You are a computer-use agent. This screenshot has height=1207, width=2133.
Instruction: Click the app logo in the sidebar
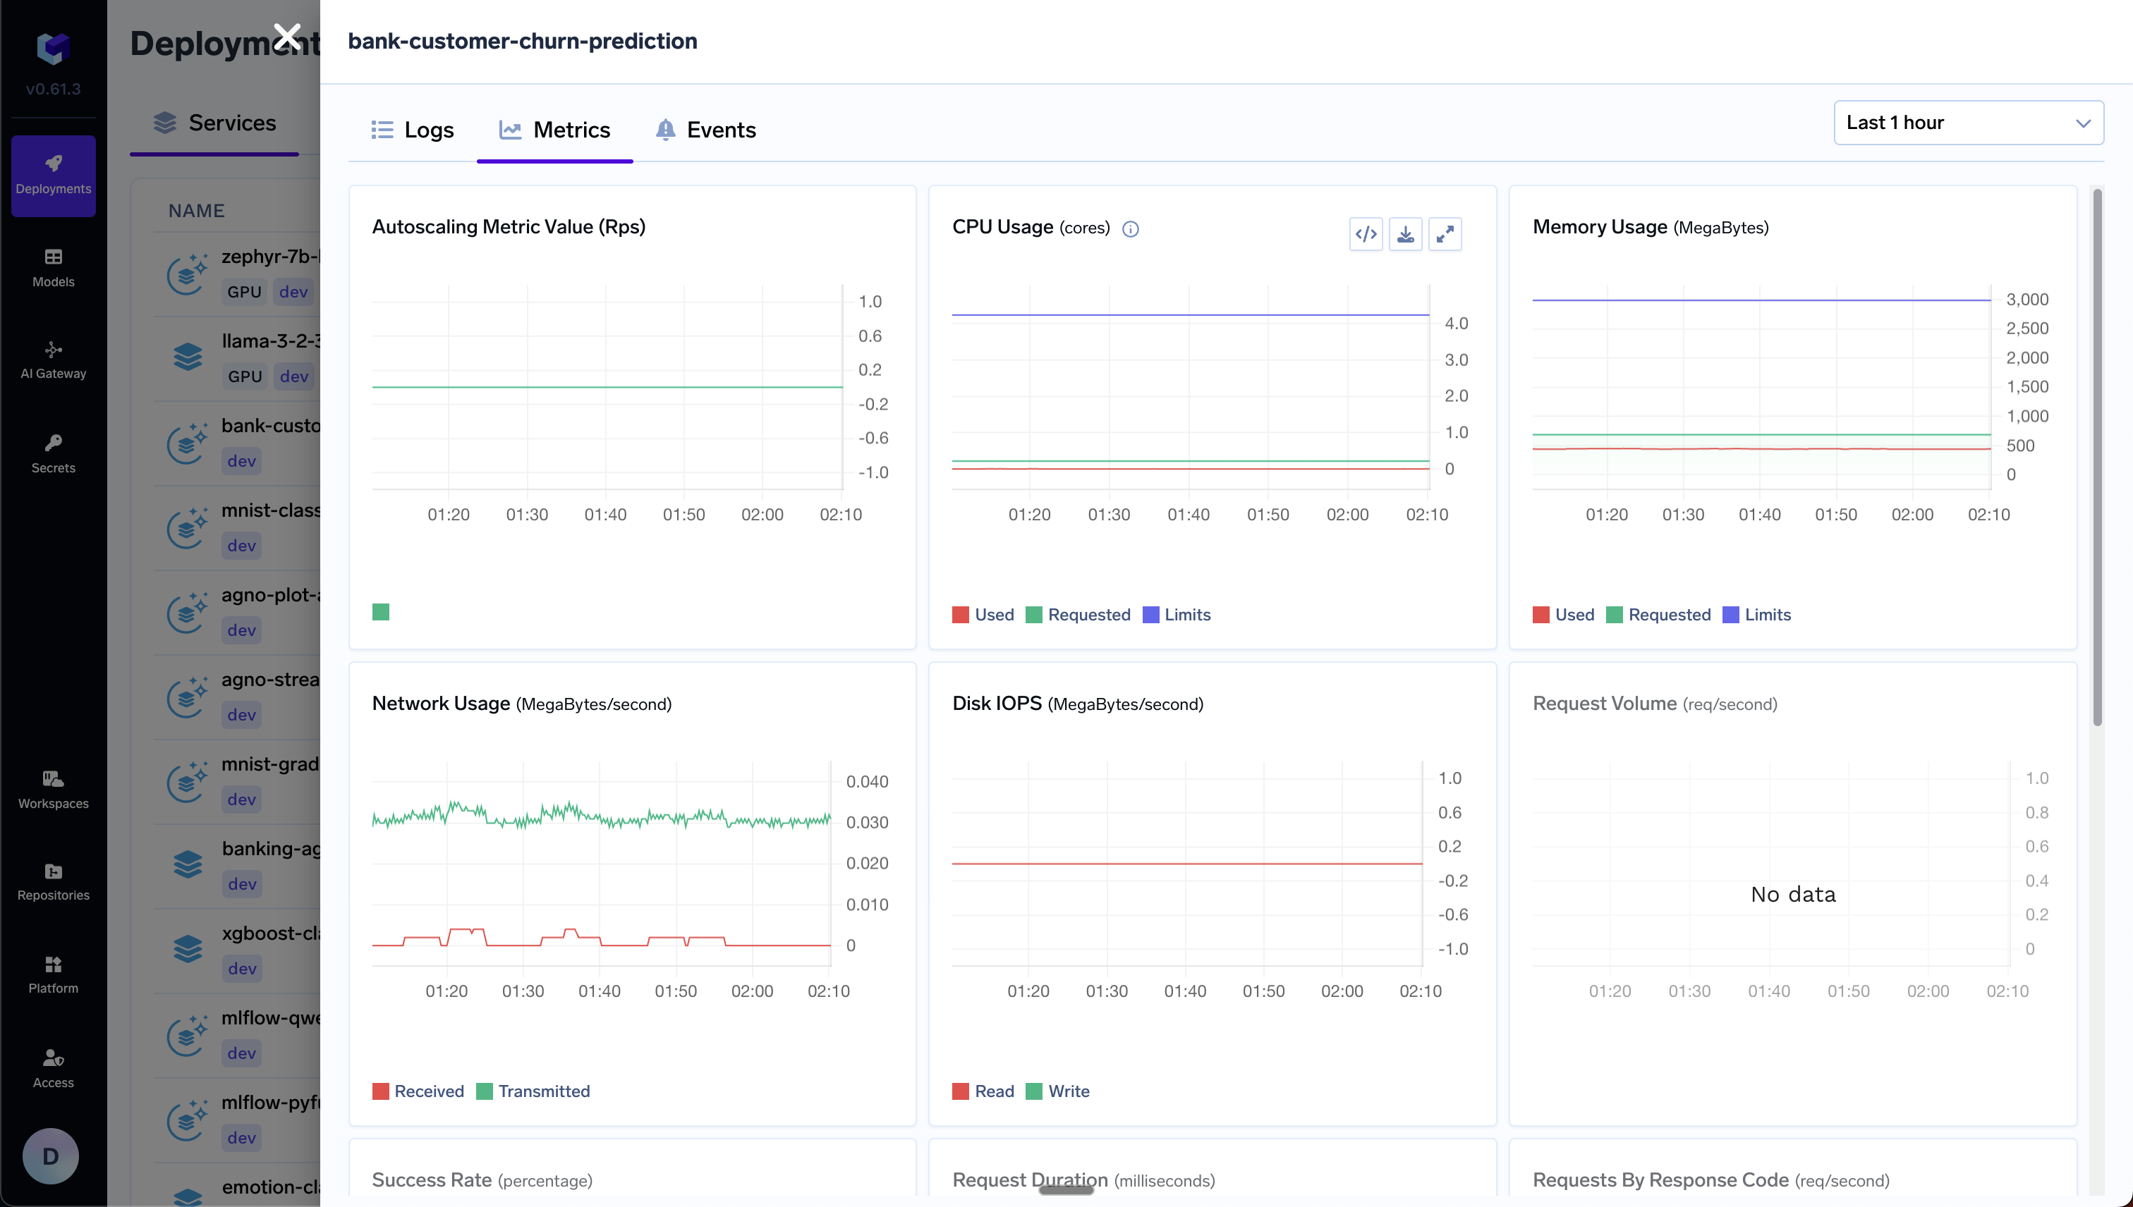pos(53,48)
